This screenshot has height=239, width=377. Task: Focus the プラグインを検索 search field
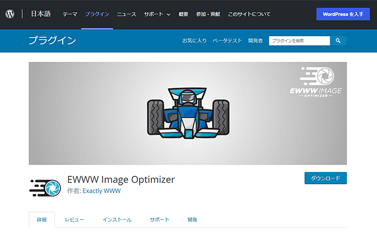tap(299, 41)
